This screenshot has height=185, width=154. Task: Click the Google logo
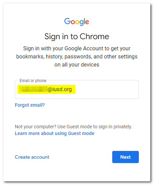[x=76, y=22]
